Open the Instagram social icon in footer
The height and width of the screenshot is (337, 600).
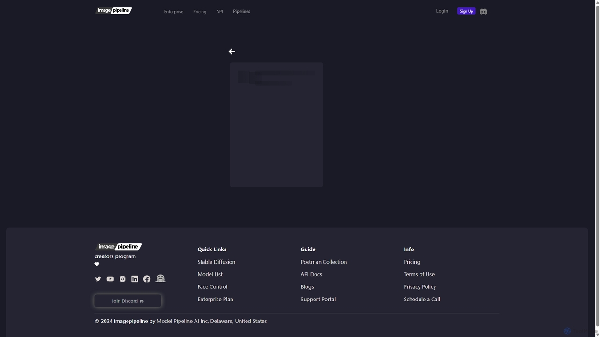click(x=122, y=279)
